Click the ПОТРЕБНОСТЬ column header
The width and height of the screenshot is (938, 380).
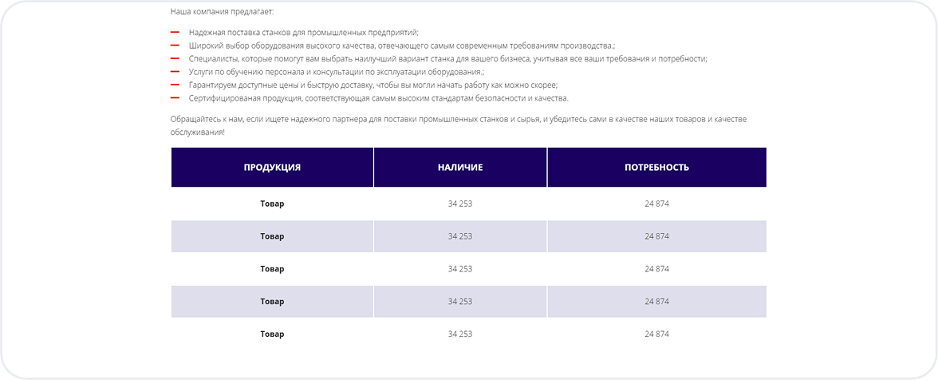pyautogui.click(x=656, y=168)
